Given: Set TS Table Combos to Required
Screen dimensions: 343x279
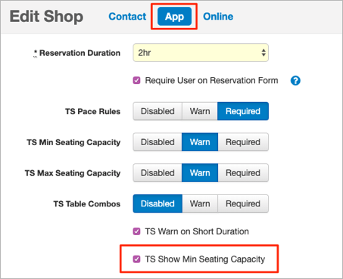Looking at the screenshot, I should (243, 203).
